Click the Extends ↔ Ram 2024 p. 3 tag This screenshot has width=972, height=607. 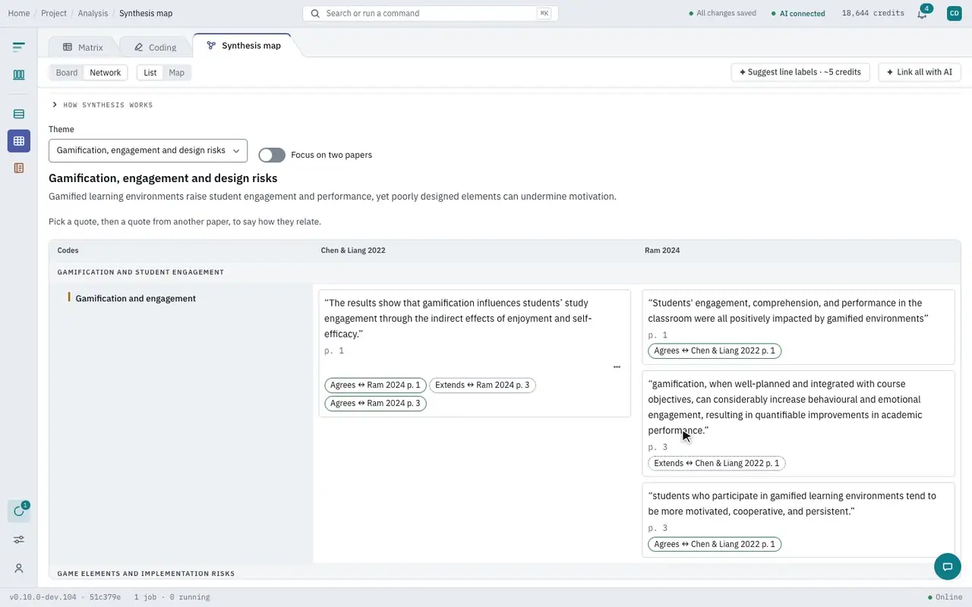click(482, 385)
